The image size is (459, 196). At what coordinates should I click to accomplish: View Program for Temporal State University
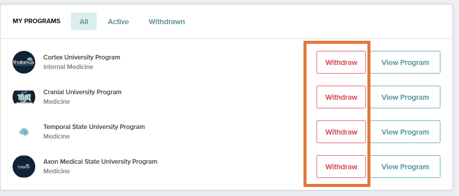pos(405,132)
